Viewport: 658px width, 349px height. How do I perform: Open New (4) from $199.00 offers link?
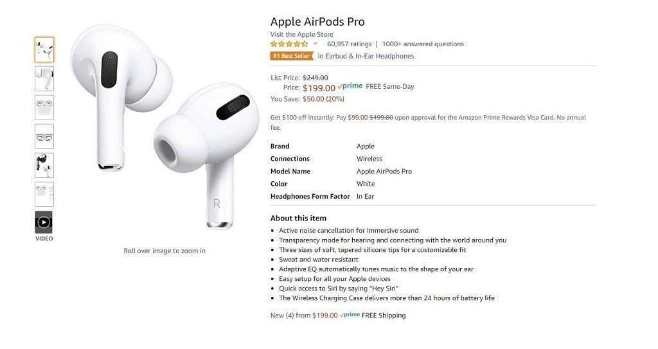(x=304, y=316)
